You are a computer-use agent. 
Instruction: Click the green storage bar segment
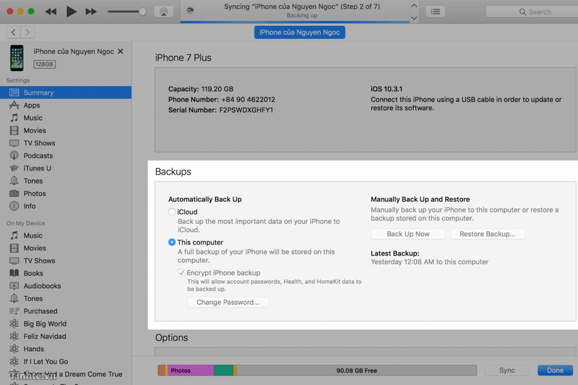[223, 371]
